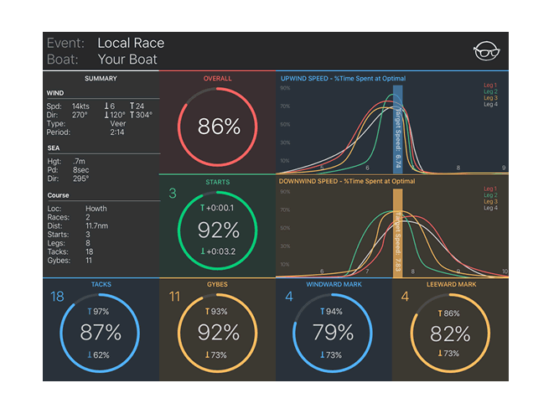Image resolution: width=559 pixels, height=419 pixels.
Task: Select the Leeward Mark 82% gauge
Action: click(x=450, y=332)
